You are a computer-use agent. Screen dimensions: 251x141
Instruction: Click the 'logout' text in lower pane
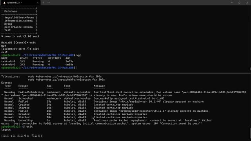click(x=6, y=130)
